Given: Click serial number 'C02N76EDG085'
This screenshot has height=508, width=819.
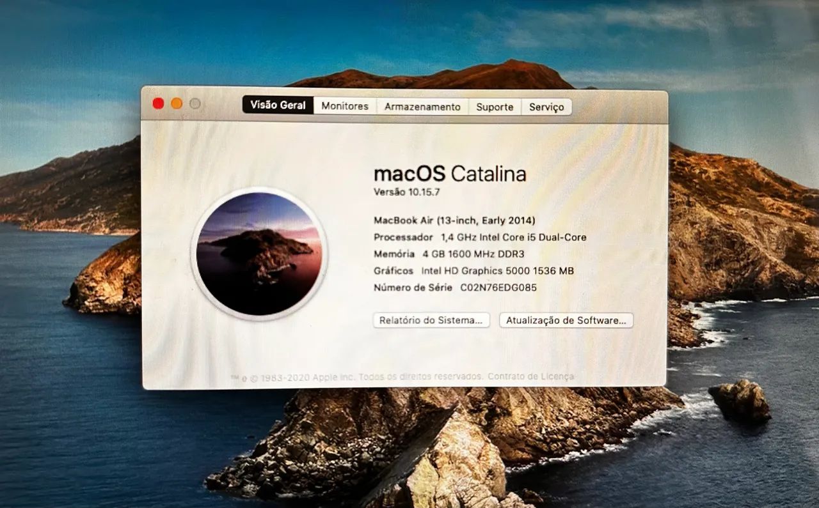Looking at the screenshot, I should click(499, 288).
